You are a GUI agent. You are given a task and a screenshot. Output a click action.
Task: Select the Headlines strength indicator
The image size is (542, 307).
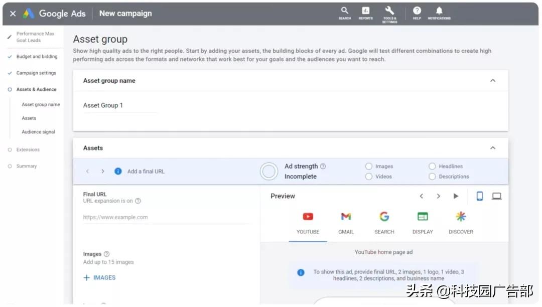point(432,167)
